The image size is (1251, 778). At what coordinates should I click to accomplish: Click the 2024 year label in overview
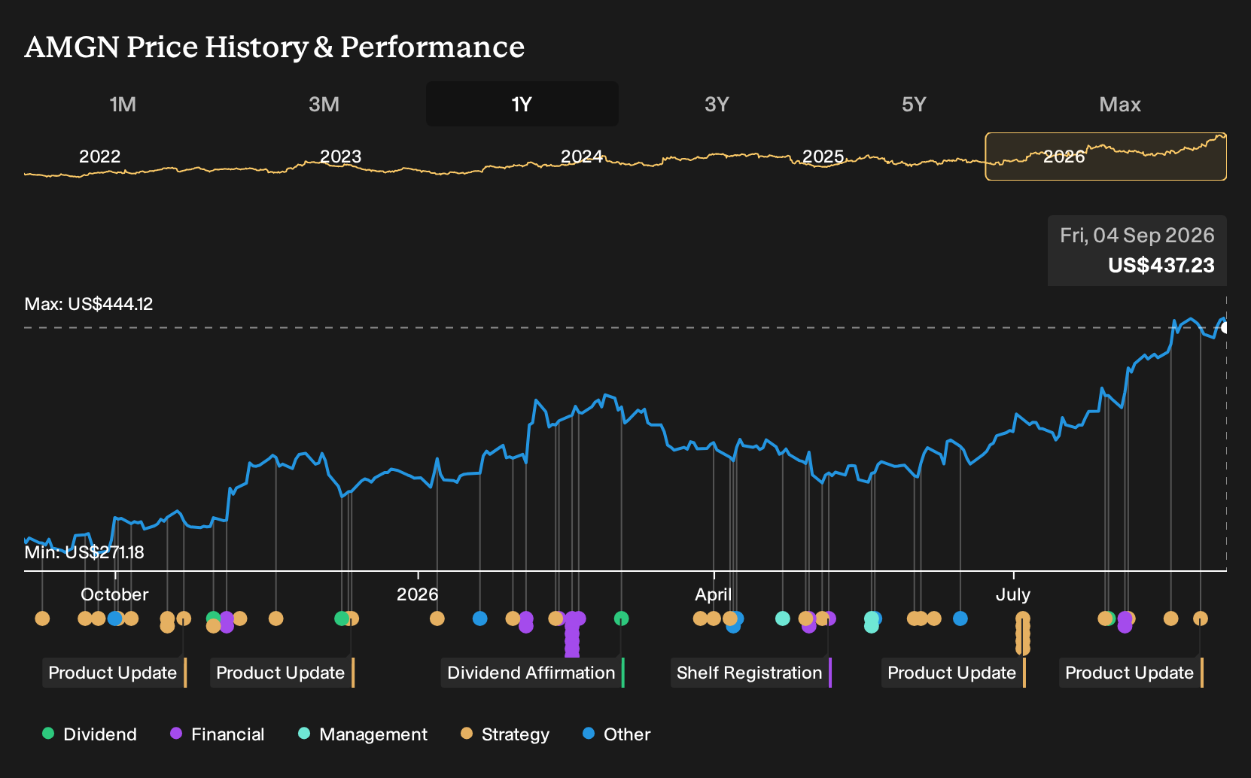582,157
